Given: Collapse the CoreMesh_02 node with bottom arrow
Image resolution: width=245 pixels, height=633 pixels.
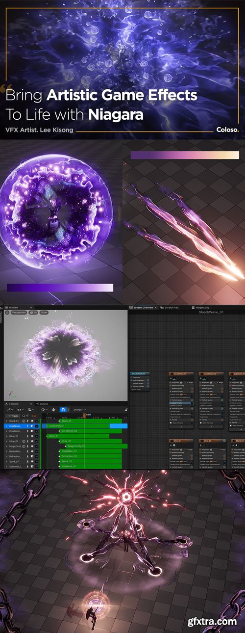Looking at the screenshot, I should coord(211,427).
